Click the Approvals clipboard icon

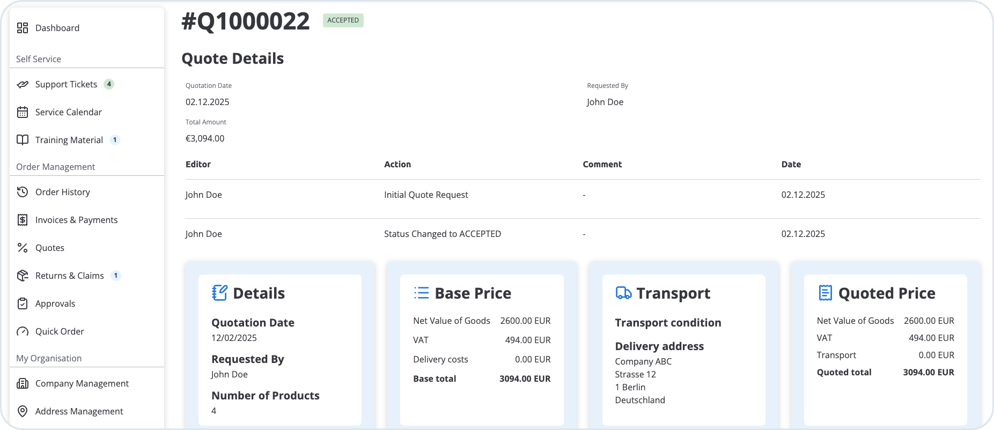pyautogui.click(x=23, y=303)
